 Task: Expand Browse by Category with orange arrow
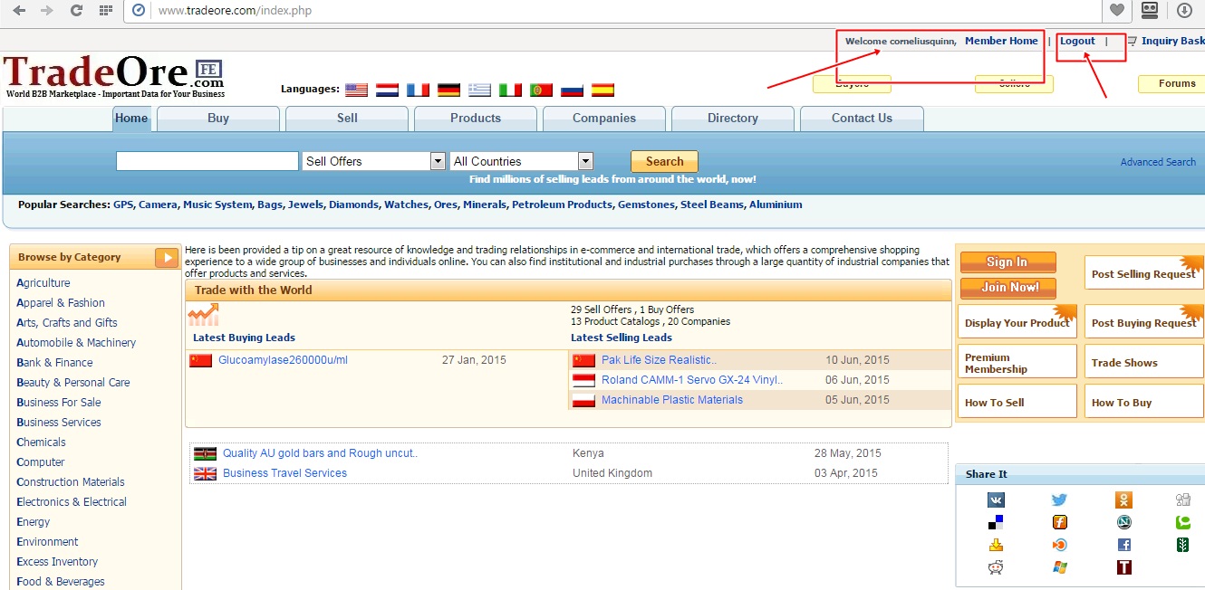pos(167,258)
